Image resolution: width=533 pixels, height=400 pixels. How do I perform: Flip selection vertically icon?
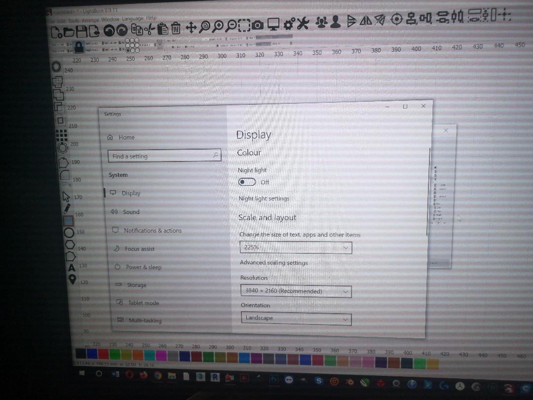point(351,21)
